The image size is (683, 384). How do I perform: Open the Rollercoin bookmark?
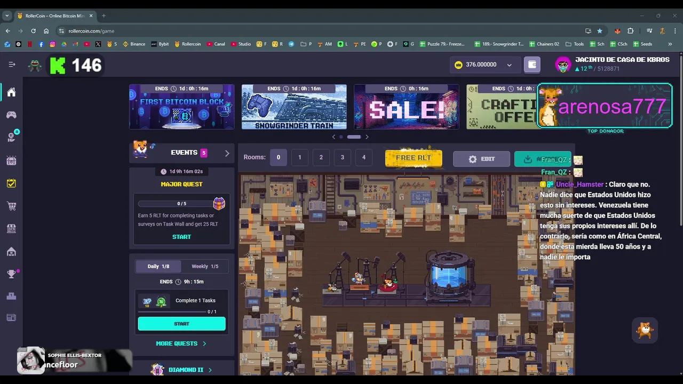click(x=188, y=44)
